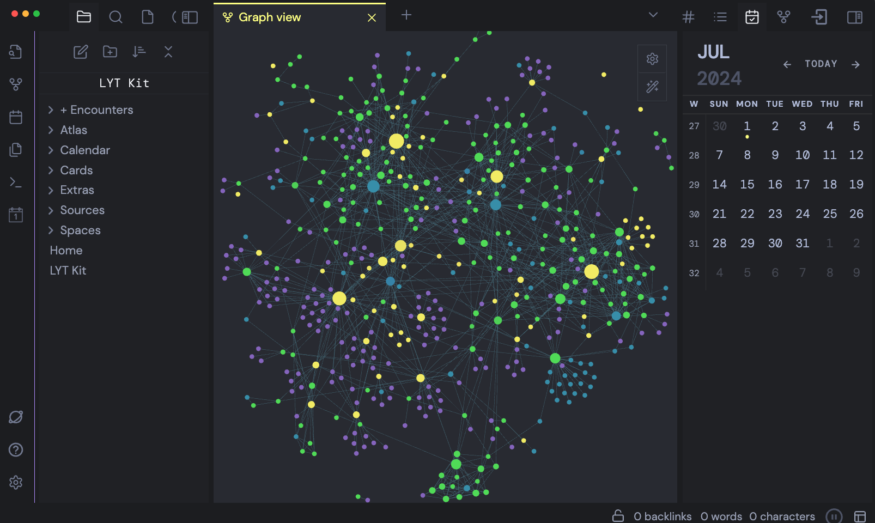Start graph timelapse animation wand icon
875x523 pixels.
tap(652, 87)
